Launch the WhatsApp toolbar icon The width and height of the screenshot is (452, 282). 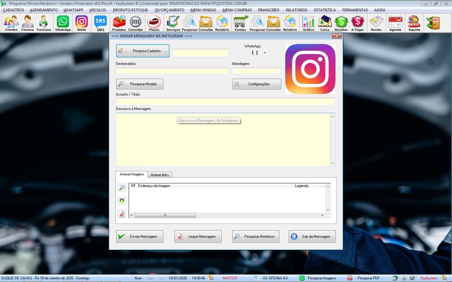click(63, 23)
